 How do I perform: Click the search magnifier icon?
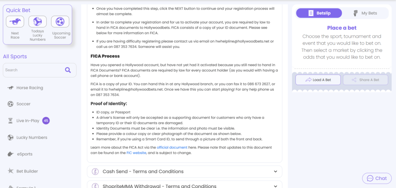click(x=68, y=70)
